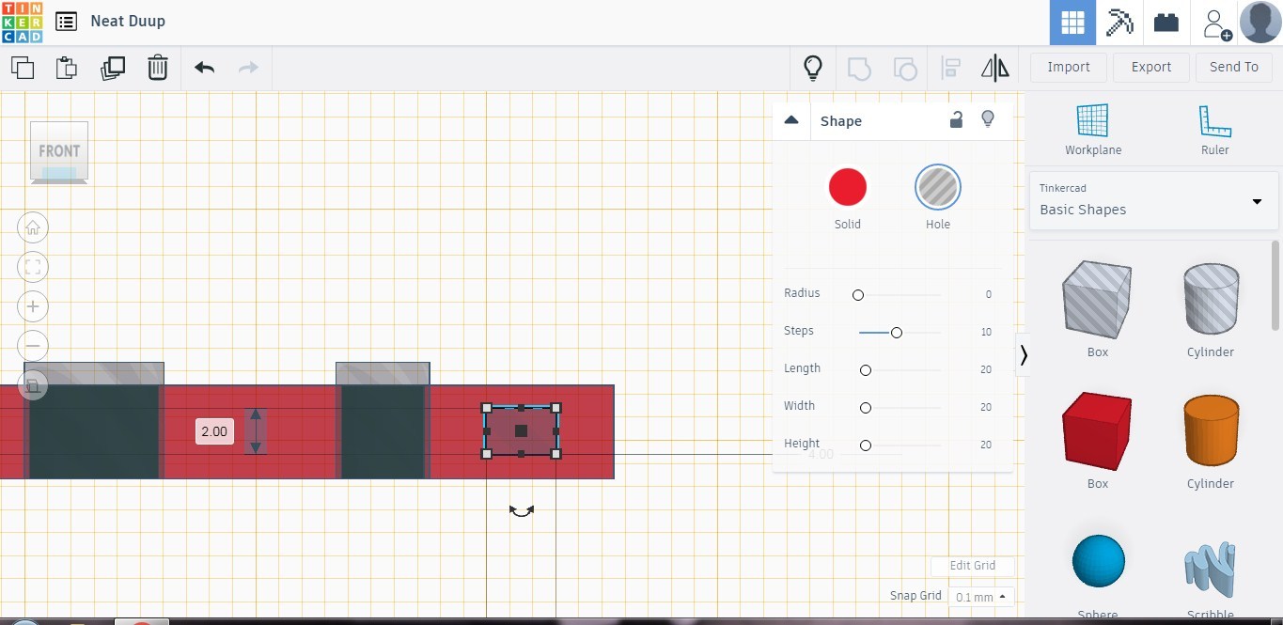Click the Edit Grid button

[972, 566]
